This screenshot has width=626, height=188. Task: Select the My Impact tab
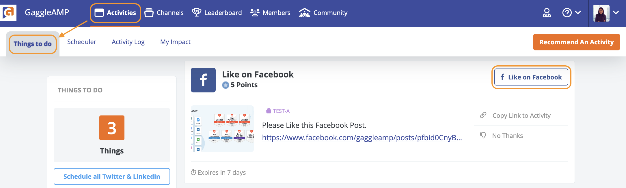(x=175, y=42)
